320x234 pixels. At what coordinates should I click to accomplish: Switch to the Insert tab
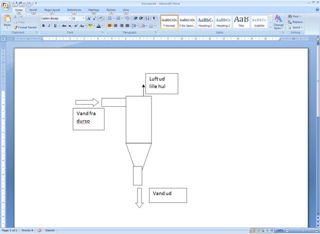33,10
